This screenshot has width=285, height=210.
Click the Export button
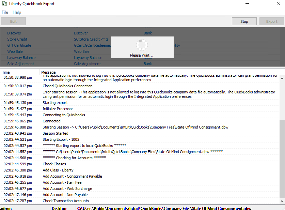click(x=272, y=21)
